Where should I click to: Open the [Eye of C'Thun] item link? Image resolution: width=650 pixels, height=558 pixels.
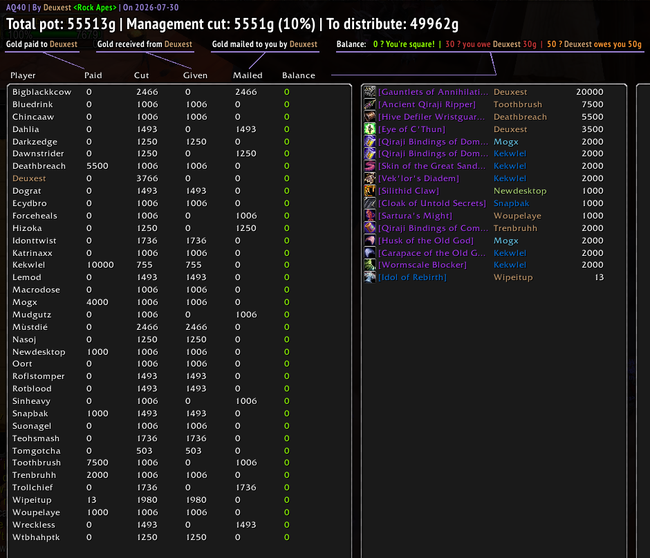[x=411, y=129]
